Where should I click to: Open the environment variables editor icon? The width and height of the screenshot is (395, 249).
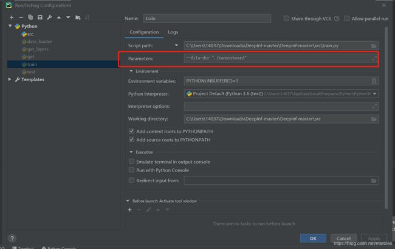[x=374, y=81]
